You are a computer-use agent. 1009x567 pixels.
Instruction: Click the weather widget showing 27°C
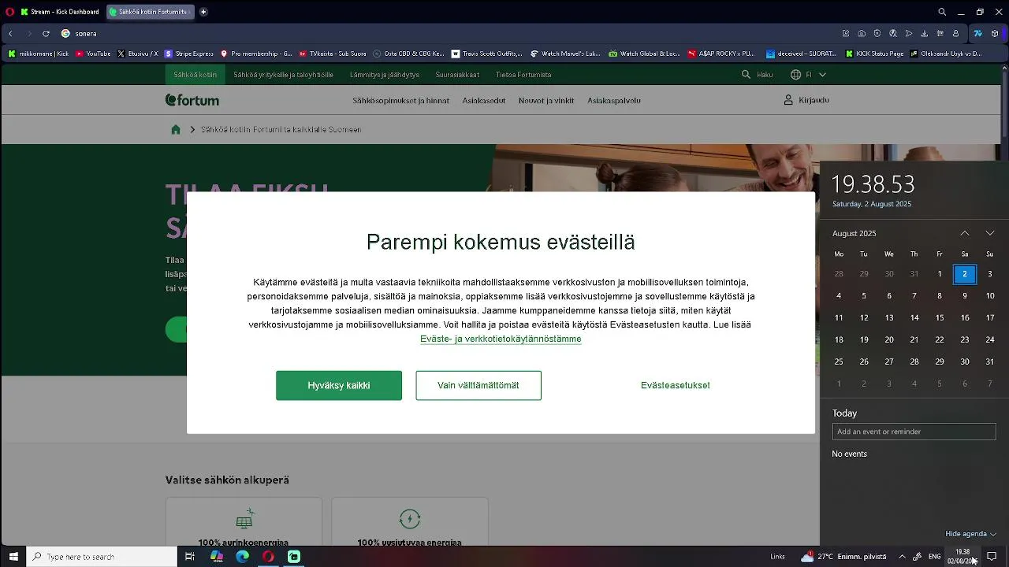[x=843, y=557]
